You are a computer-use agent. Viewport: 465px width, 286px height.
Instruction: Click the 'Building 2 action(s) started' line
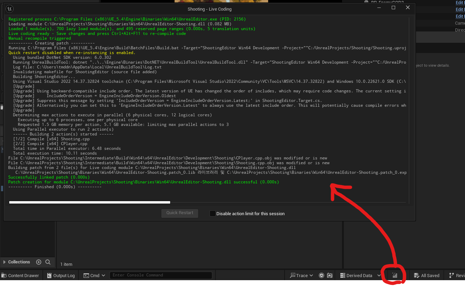pyautogui.click(x=63, y=134)
